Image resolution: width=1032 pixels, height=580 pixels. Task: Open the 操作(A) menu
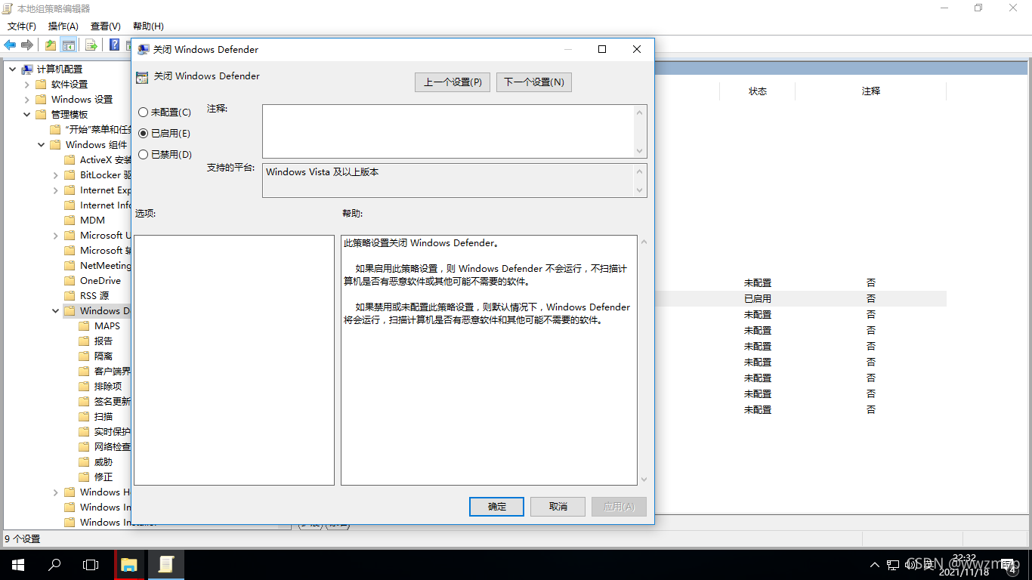click(x=63, y=26)
